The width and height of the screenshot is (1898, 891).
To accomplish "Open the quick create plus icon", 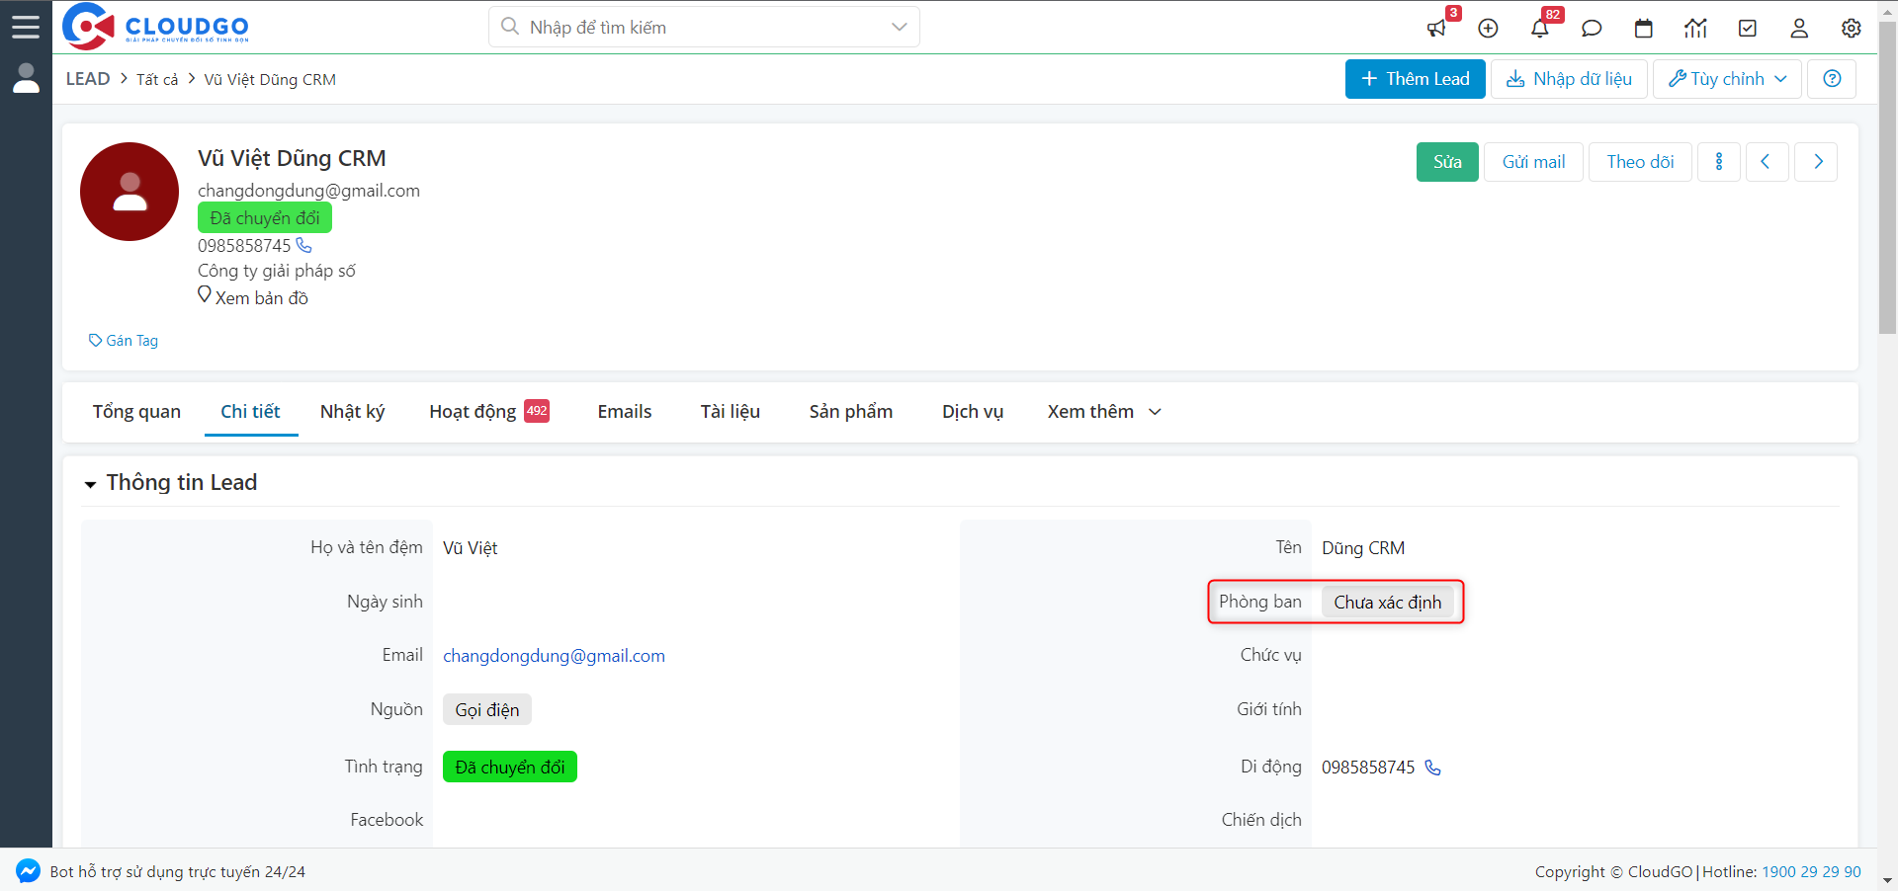I will [1488, 29].
